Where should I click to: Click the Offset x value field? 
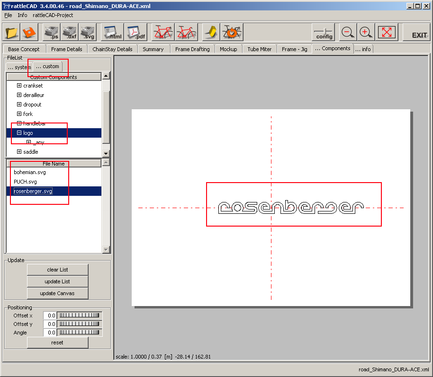click(50, 316)
